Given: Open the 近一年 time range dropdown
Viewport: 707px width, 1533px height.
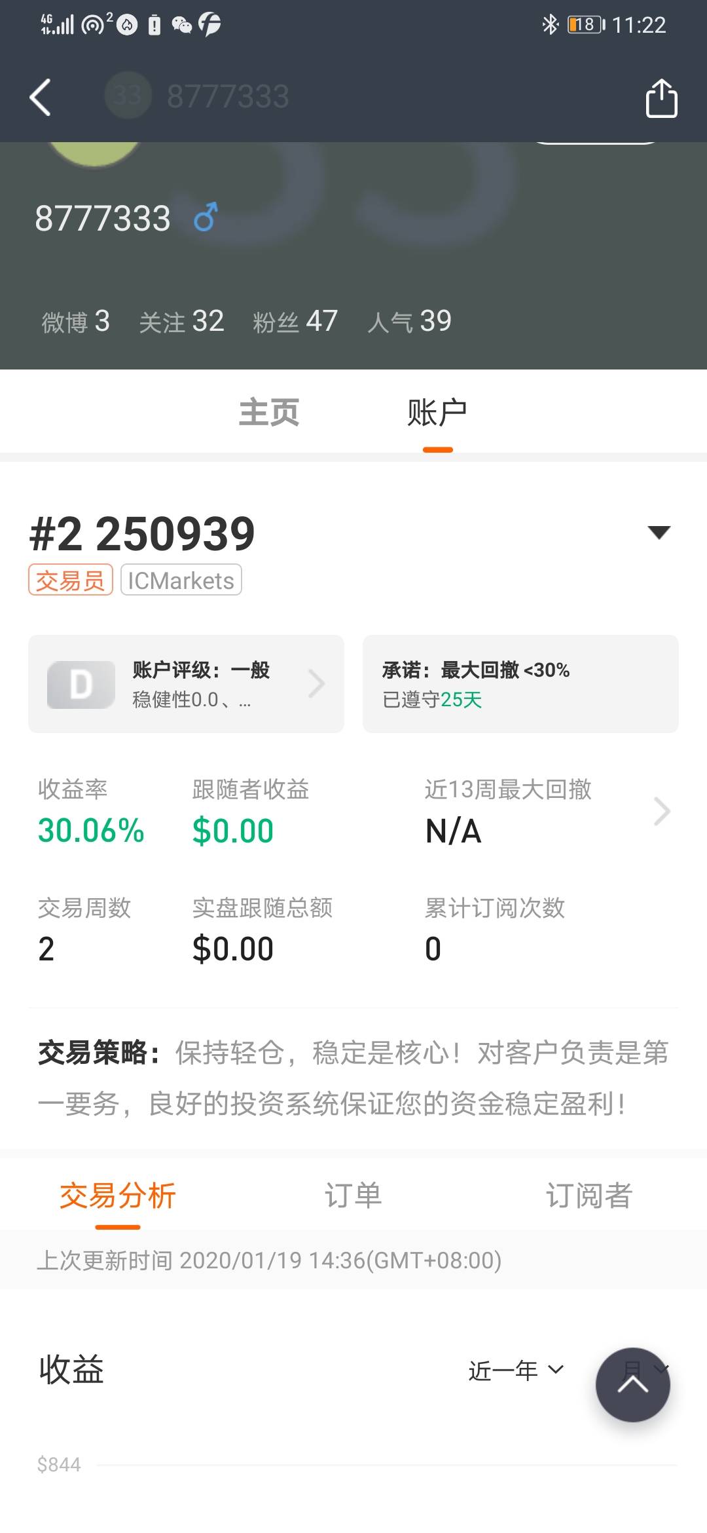Looking at the screenshot, I should (516, 1370).
